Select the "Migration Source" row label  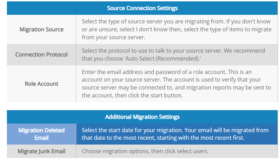click(x=41, y=29)
